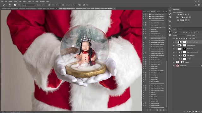Hide the Background layer
Screen dimensions: 202x113
(x=174, y=66)
